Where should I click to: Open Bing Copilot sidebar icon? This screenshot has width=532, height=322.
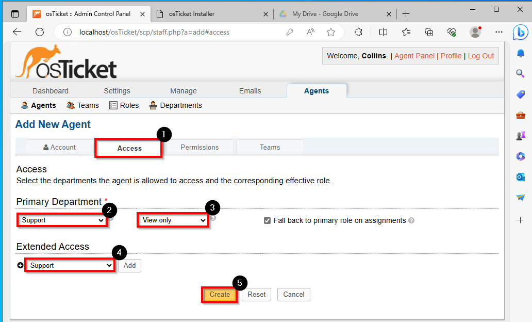point(520,33)
